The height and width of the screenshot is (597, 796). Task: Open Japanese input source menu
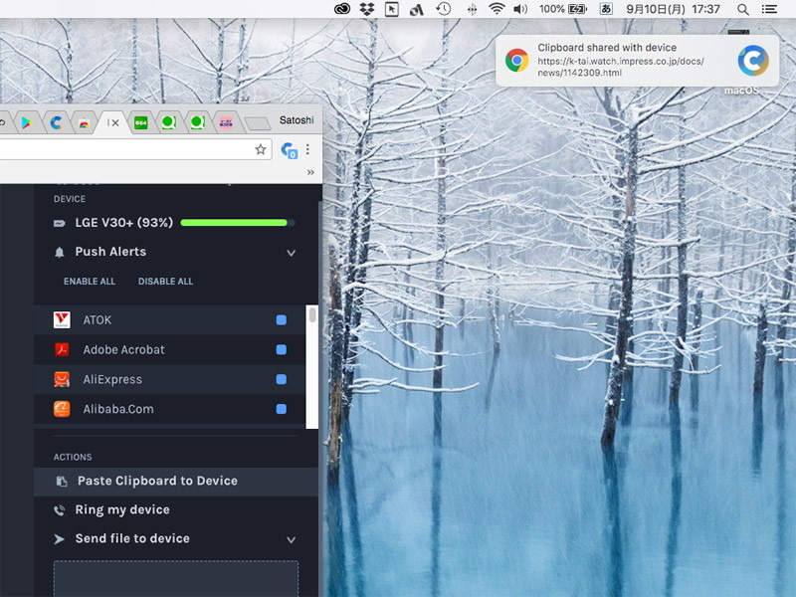[x=606, y=9]
